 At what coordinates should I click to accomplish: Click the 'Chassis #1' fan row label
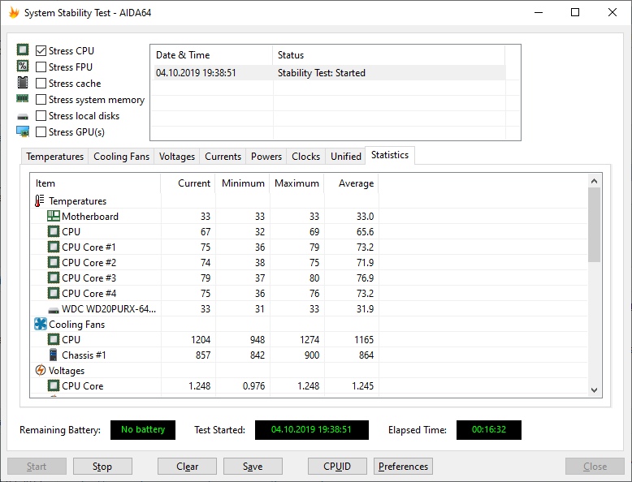[84, 355]
